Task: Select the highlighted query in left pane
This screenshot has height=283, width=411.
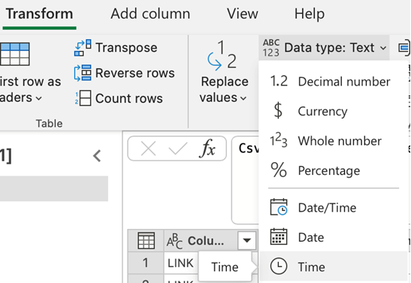Action: tap(54, 188)
